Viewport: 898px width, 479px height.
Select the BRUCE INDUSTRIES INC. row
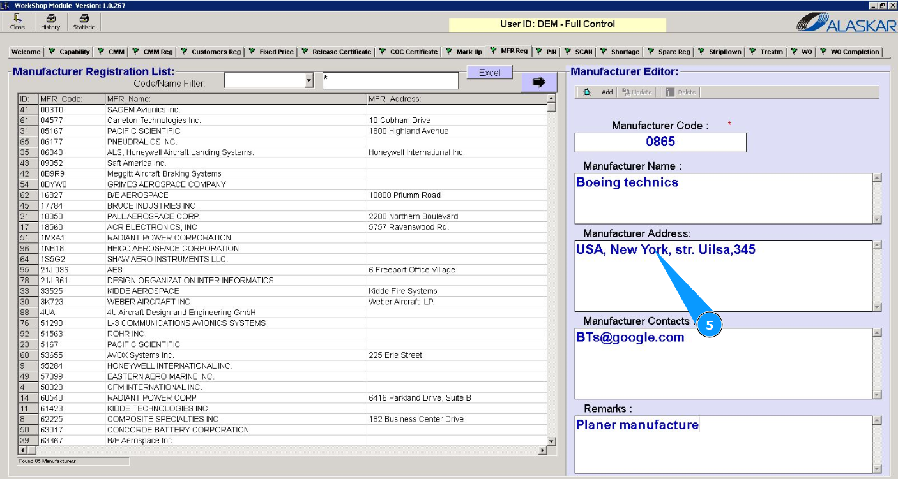(282, 206)
